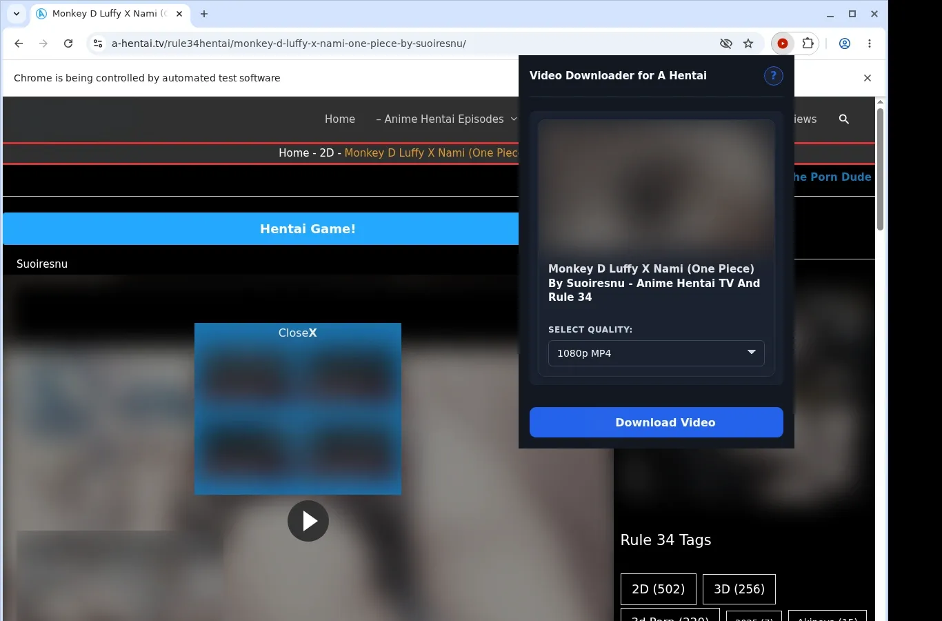Click the Porn Dude link
The width and height of the screenshot is (942, 621).
[832, 177]
